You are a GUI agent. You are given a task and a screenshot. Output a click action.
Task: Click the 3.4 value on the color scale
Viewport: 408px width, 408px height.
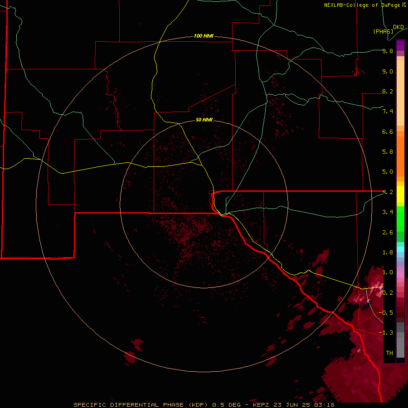click(388, 212)
